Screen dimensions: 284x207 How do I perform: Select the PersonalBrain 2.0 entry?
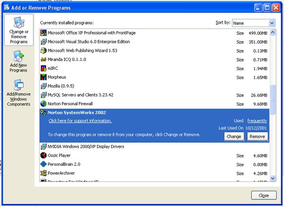[x=154, y=164]
